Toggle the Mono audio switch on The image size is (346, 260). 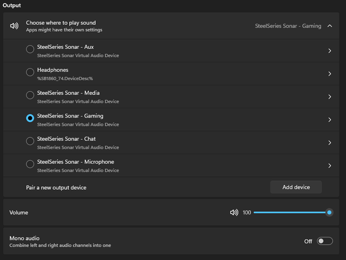pos(325,241)
